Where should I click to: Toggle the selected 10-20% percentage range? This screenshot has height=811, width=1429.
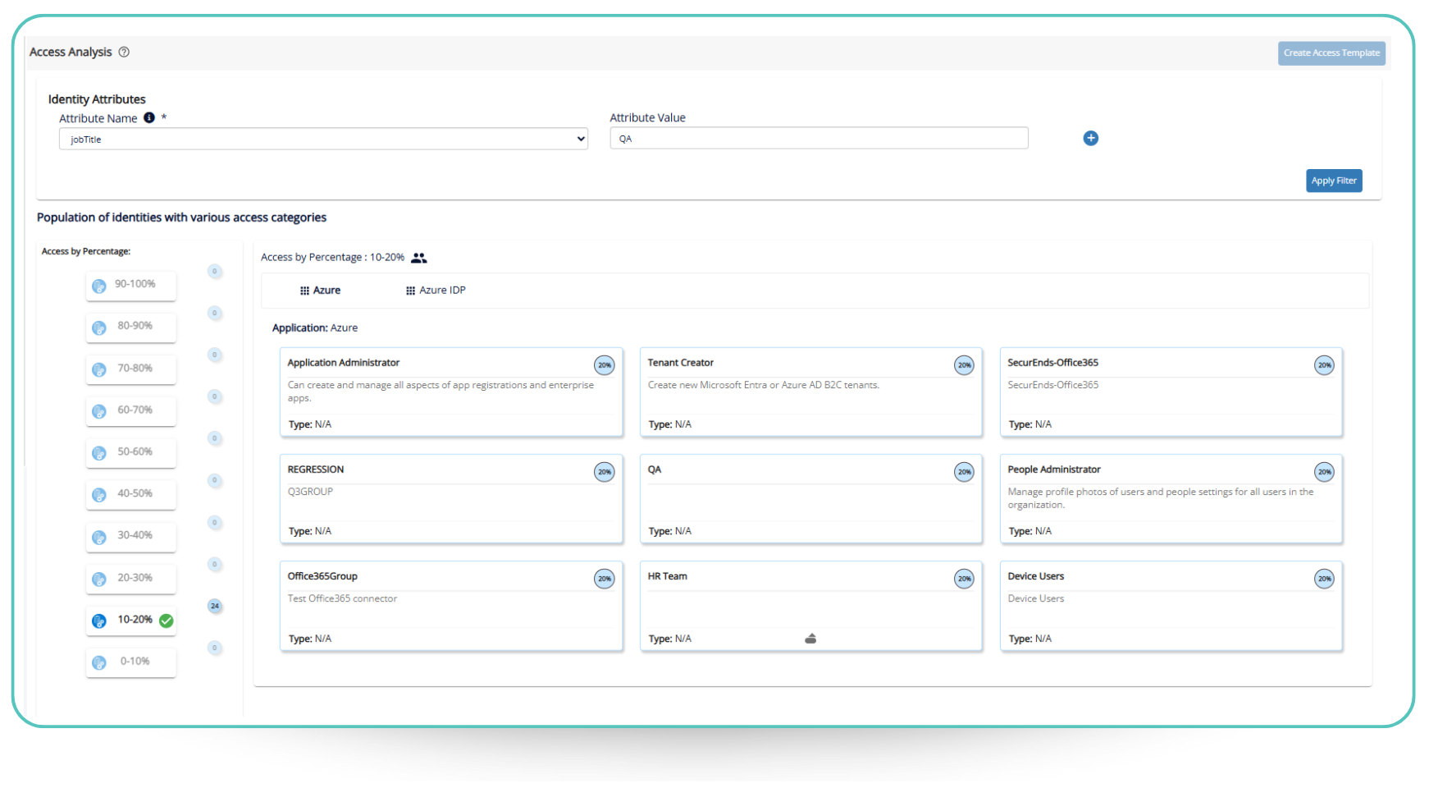pos(131,621)
